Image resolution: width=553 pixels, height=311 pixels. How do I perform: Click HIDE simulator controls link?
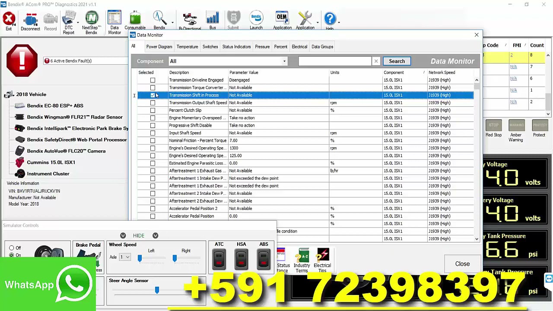click(x=139, y=235)
